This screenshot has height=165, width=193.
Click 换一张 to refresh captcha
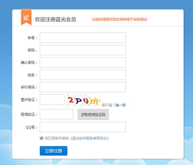[x=121, y=105]
